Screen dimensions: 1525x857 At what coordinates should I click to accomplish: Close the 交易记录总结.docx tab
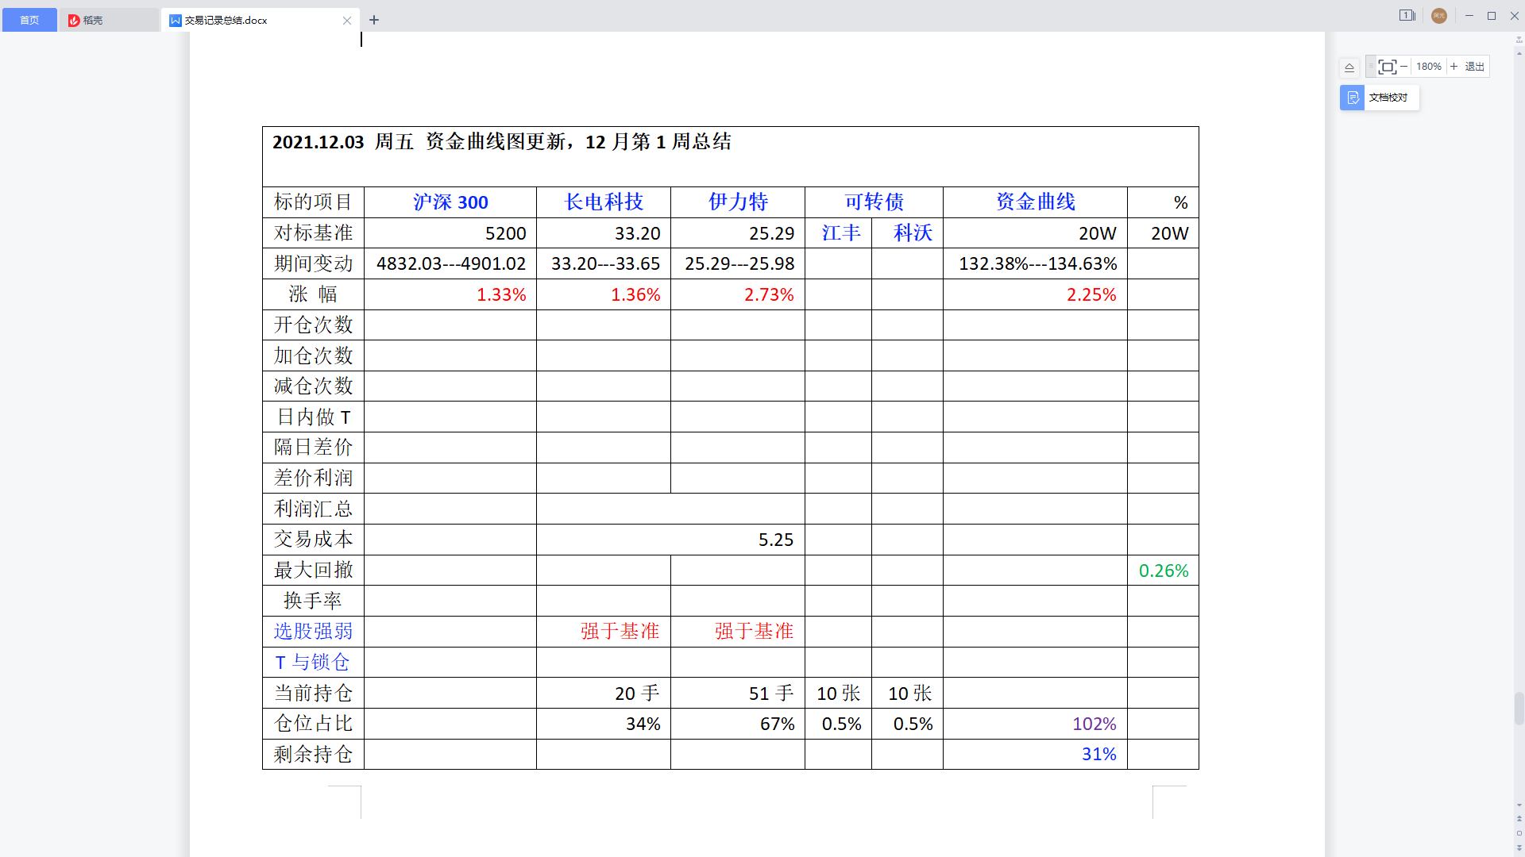coord(347,21)
